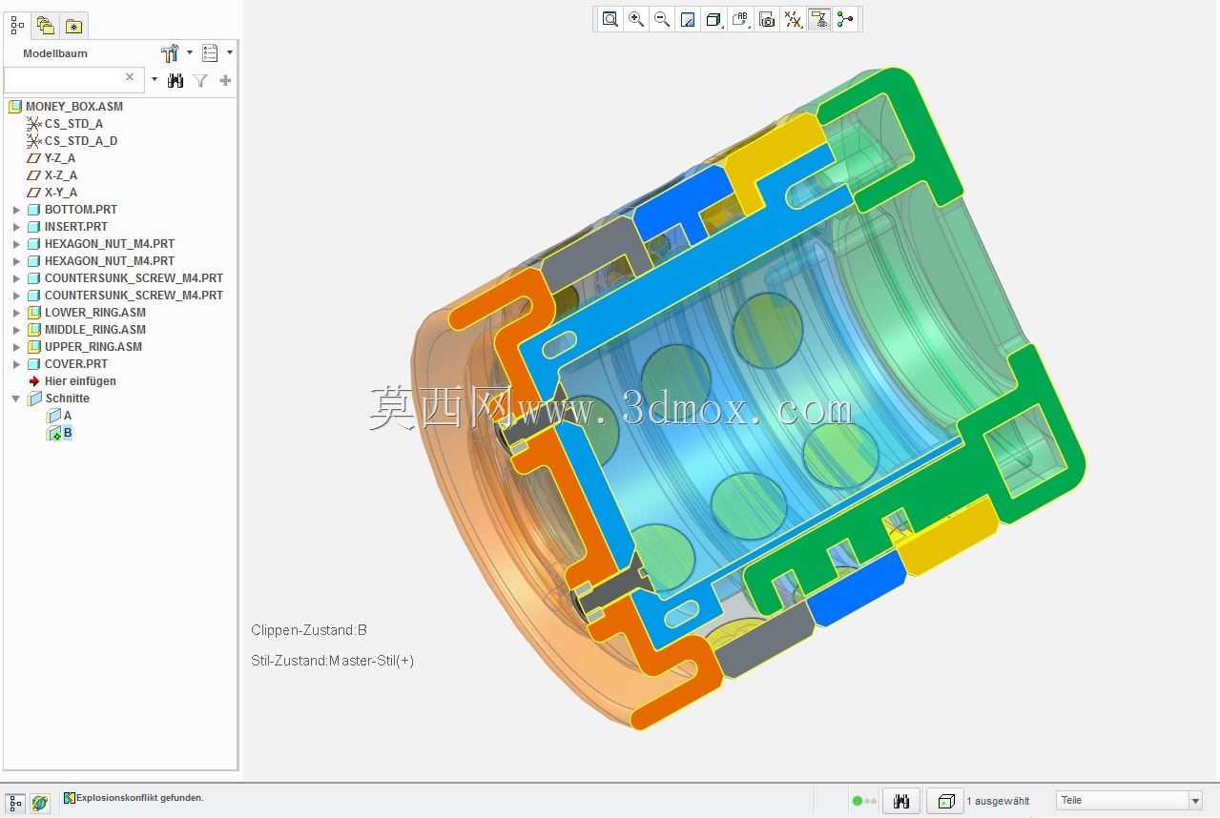Expand the first HEXAGON_NUT_M4.PRT node
The height and width of the screenshot is (818, 1220).
click(x=16, y=244)
